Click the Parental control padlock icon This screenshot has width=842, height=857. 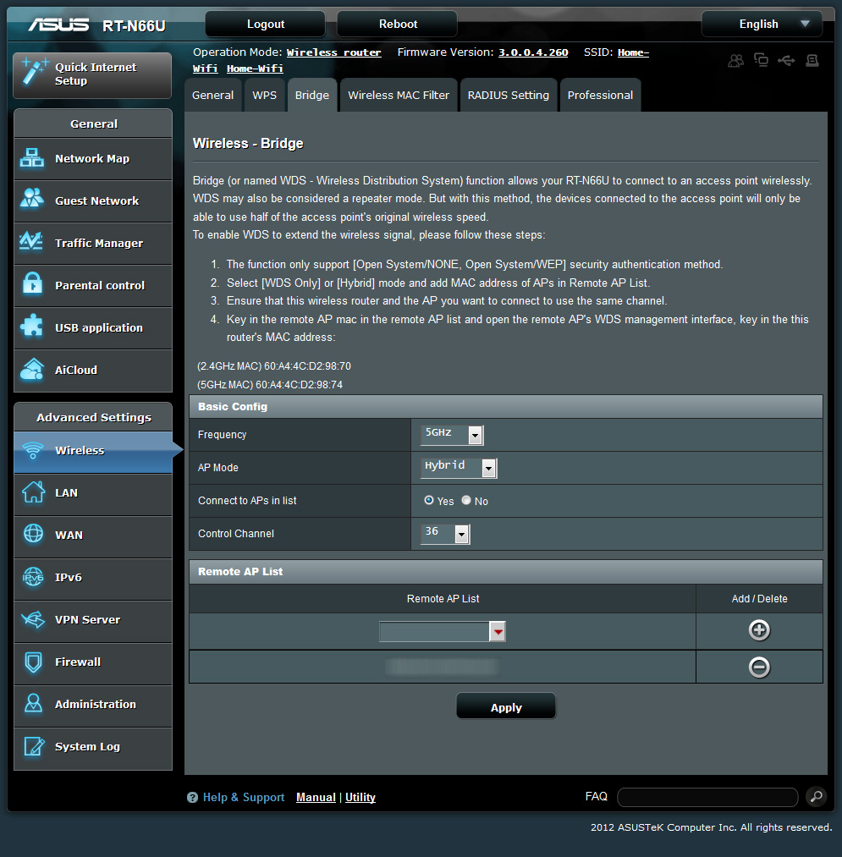pyautogui.click(x=32, y=283)
